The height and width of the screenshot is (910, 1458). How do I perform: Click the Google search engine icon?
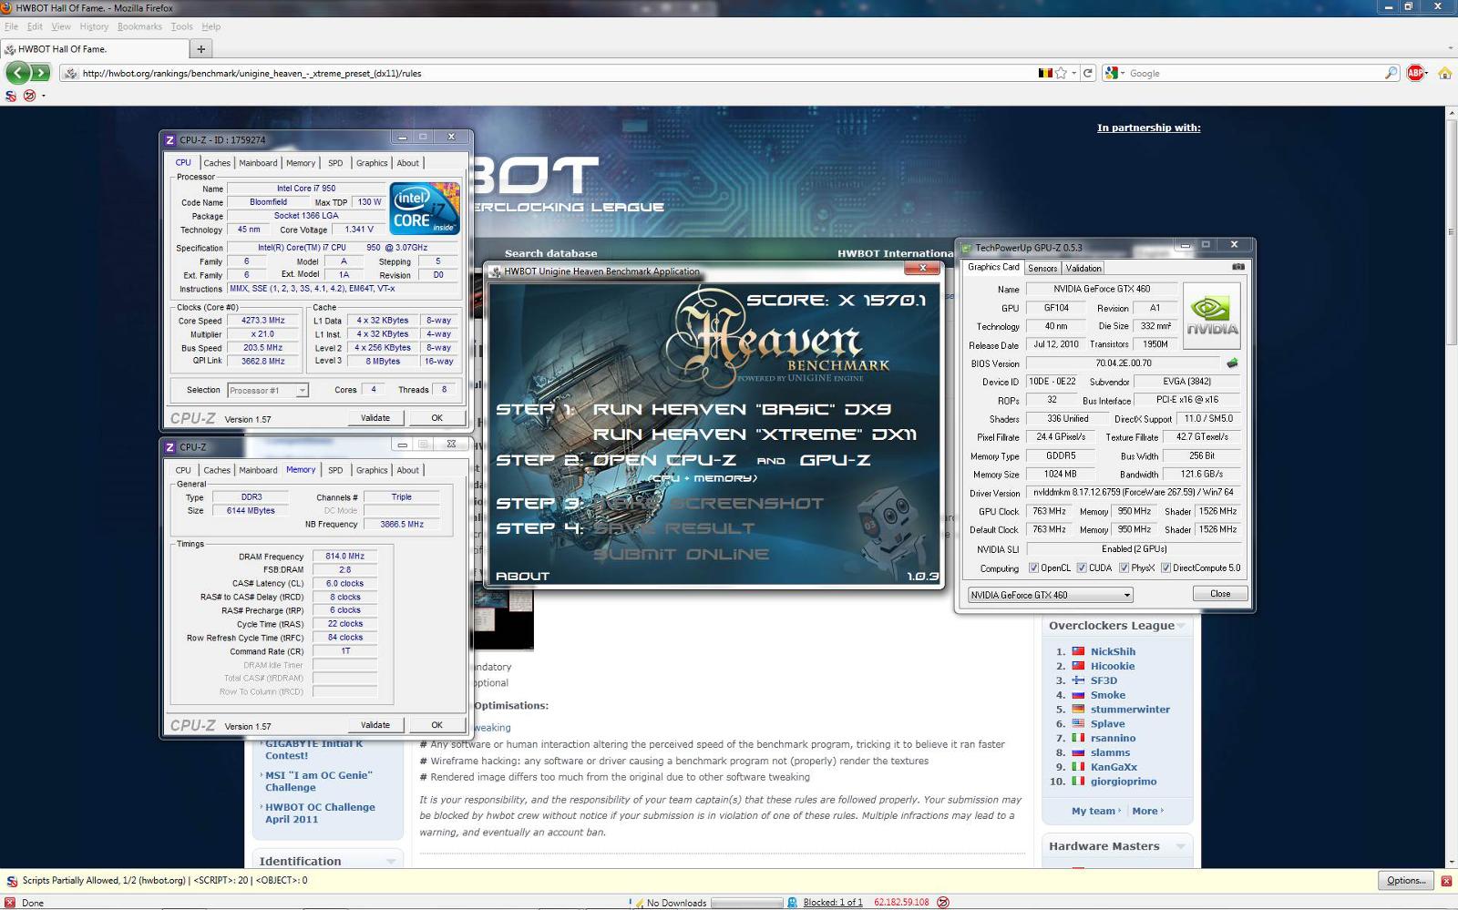coord(1111,73)
